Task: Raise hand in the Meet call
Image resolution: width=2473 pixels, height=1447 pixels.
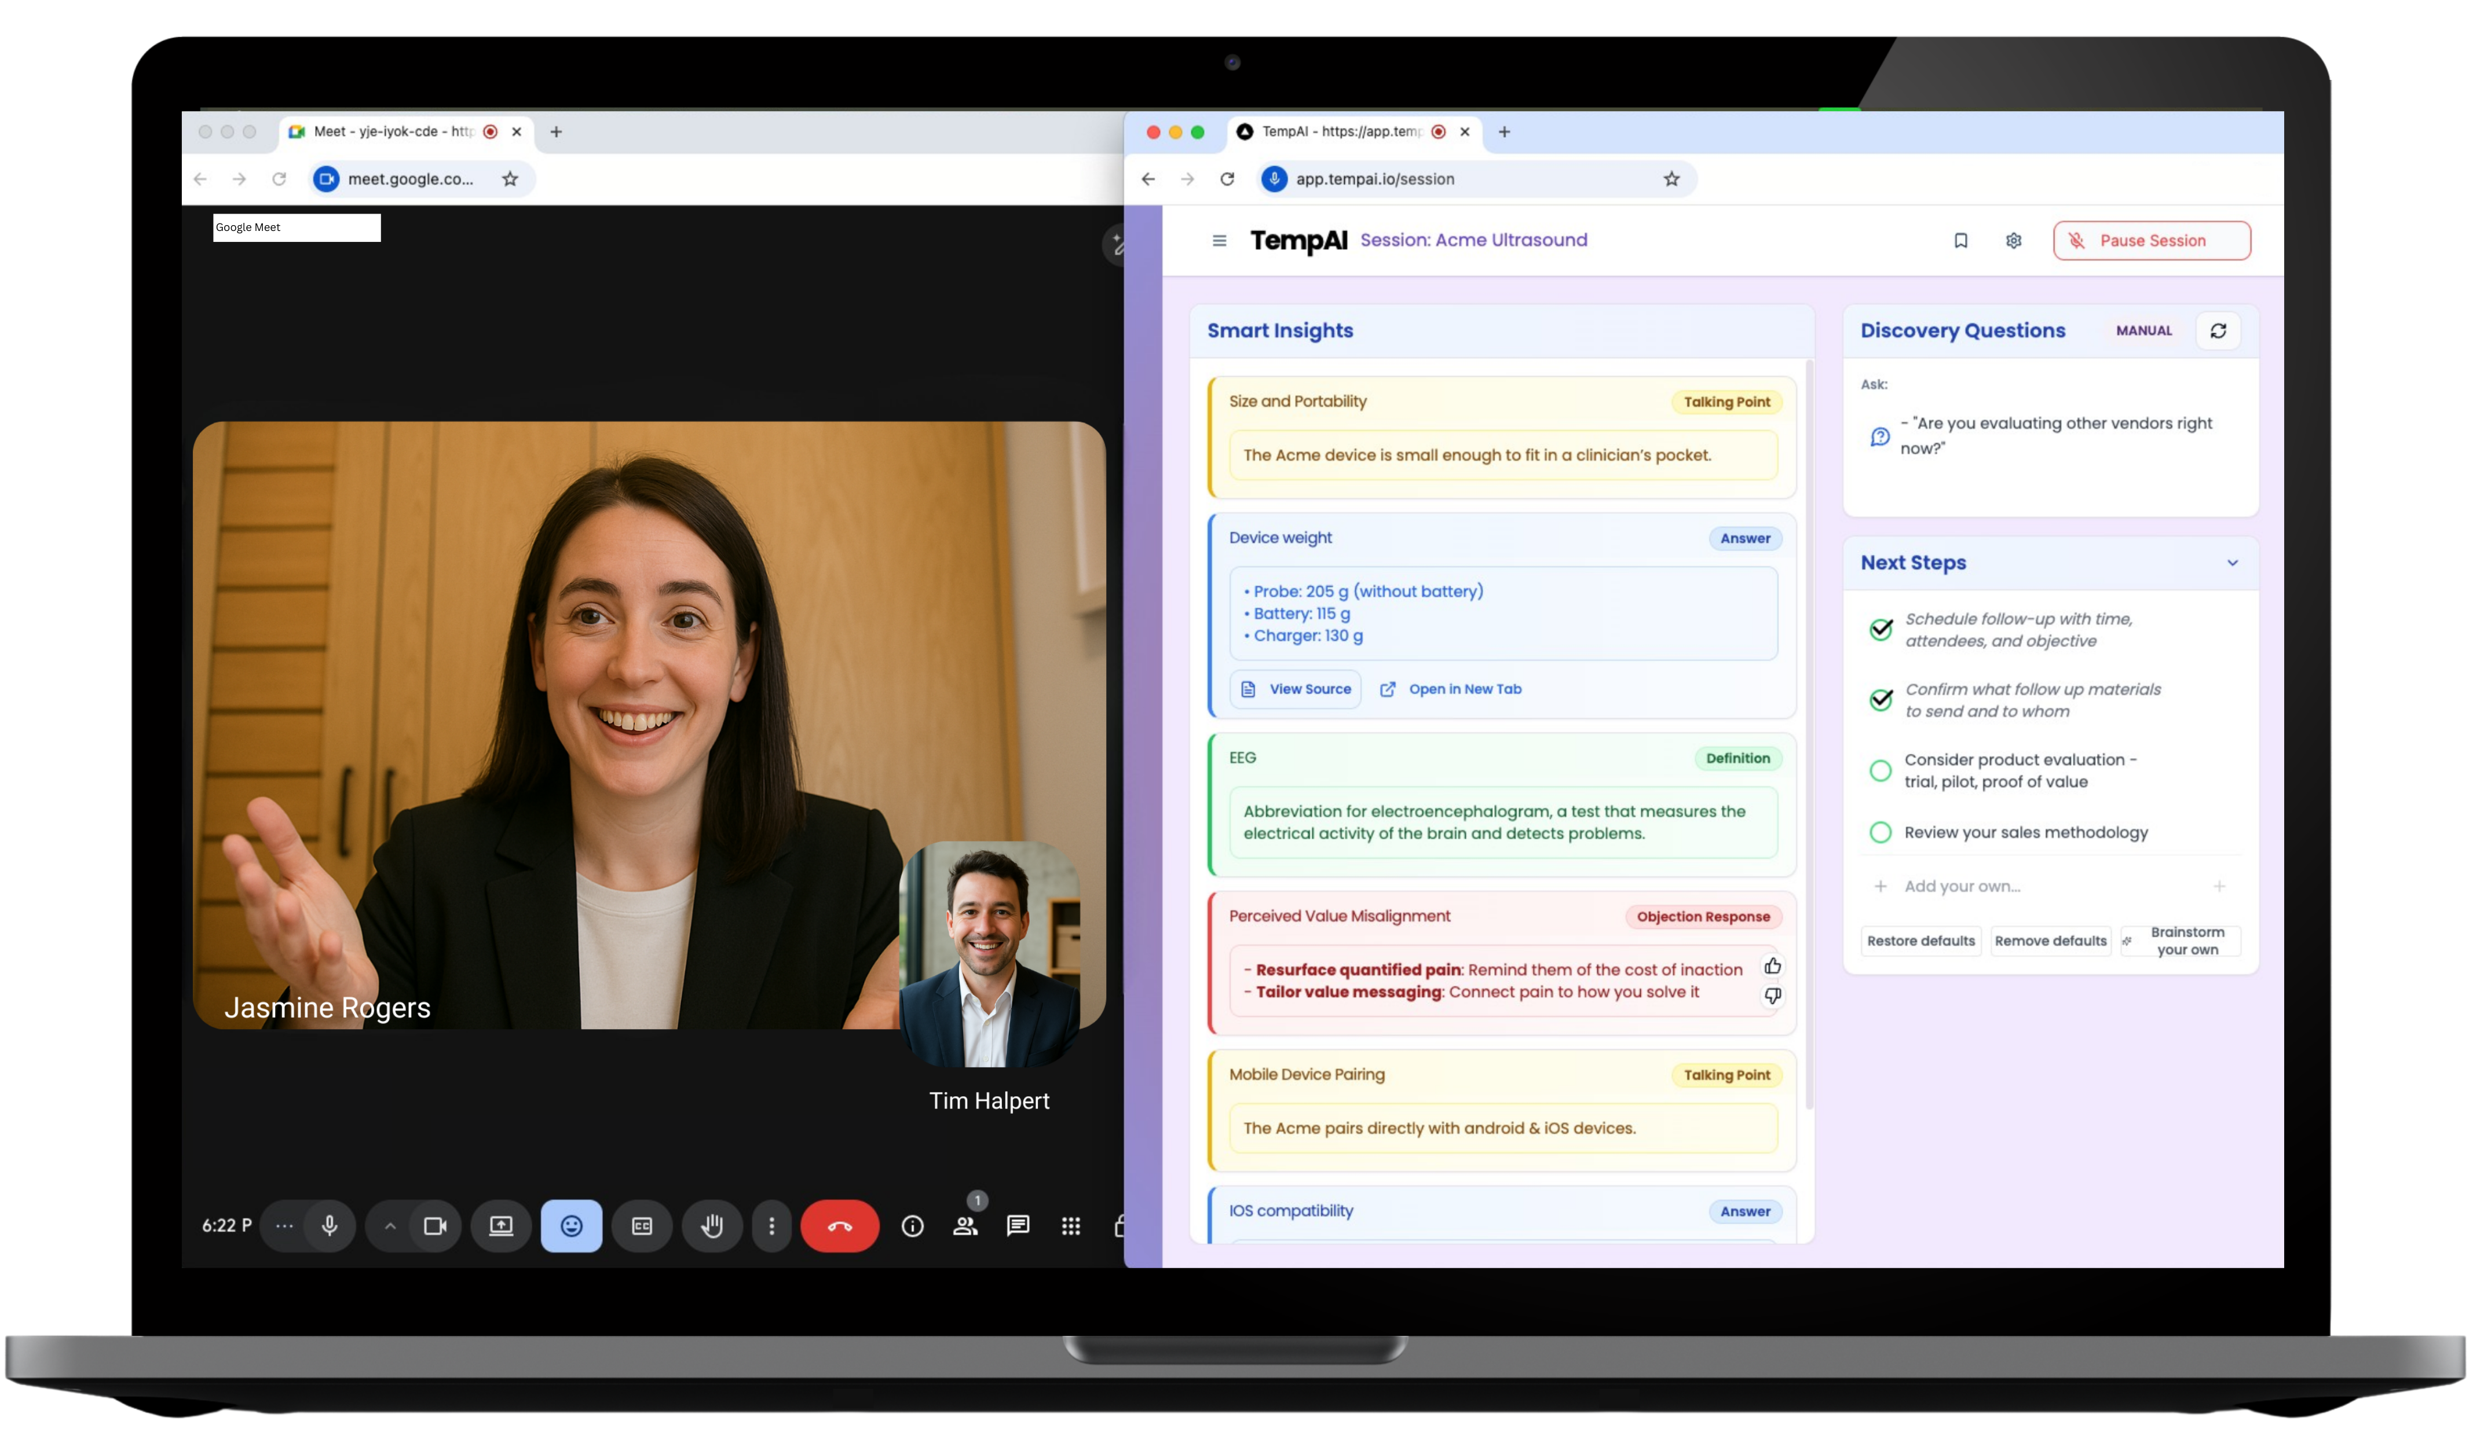Action: [711, 1225]
